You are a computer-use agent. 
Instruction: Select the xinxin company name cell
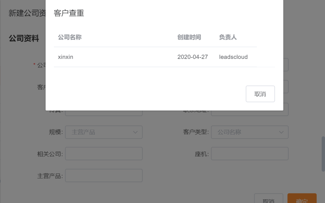(x=66, y=57)
